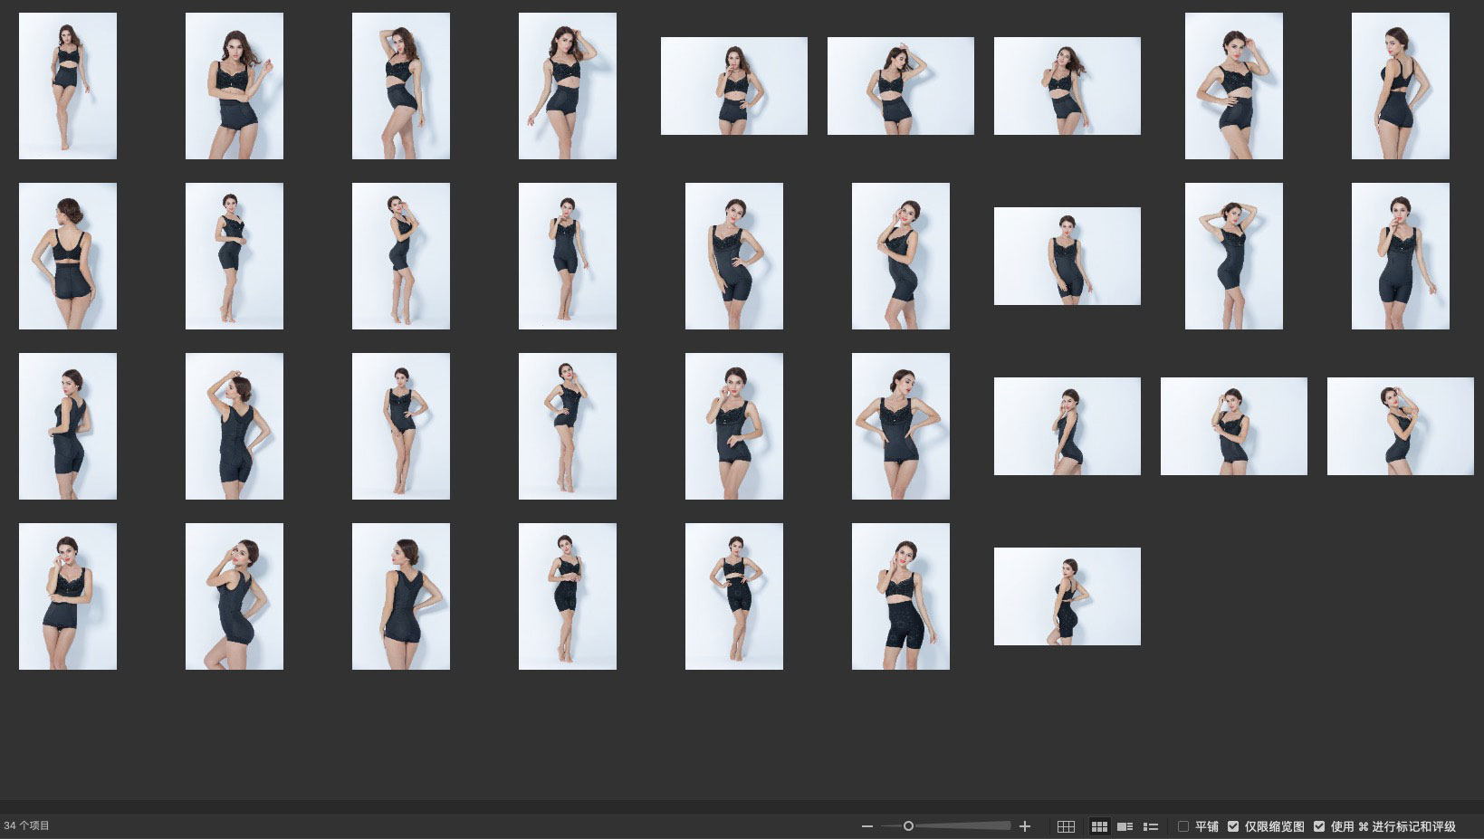Click the minus icon to shrink thumbnails

coord(866,826)
